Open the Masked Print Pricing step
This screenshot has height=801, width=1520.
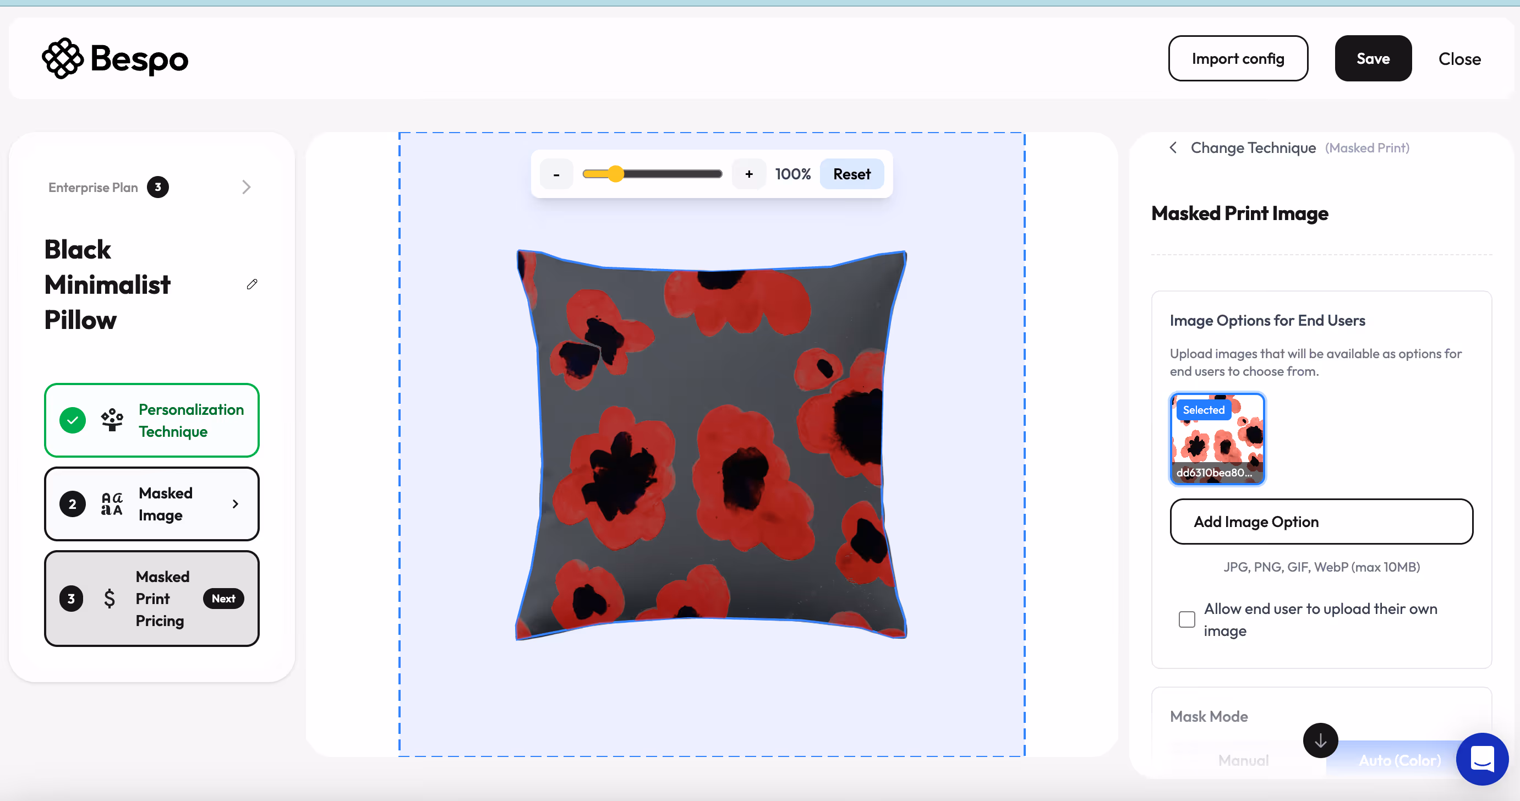(152, 599)
